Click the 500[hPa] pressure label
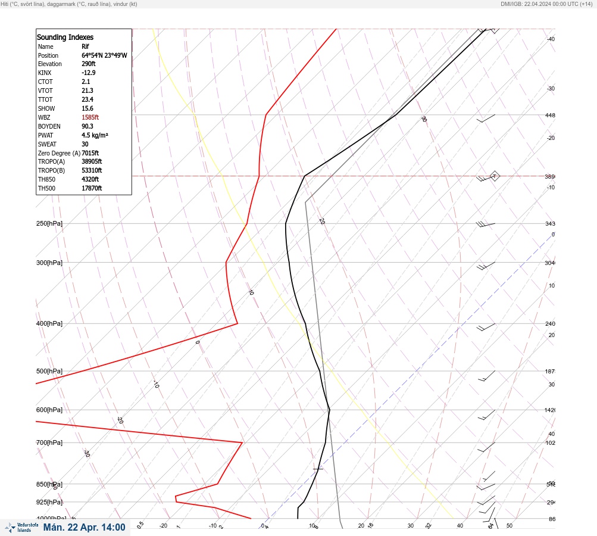 point(49,372)
